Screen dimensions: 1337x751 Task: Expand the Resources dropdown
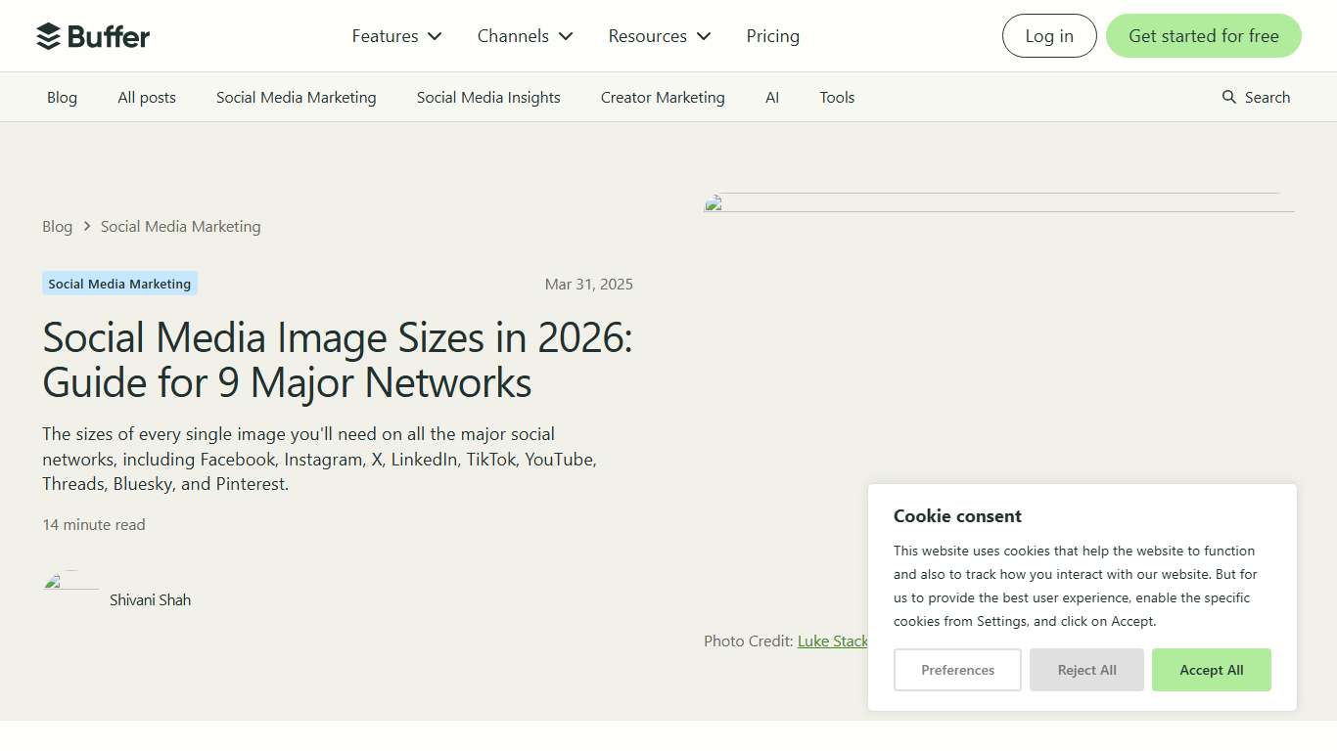(x=658, y=35)
